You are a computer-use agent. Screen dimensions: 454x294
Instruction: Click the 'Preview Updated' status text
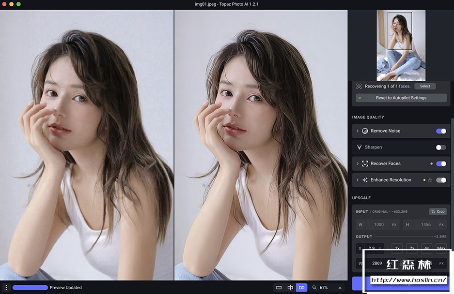[66, 288]
